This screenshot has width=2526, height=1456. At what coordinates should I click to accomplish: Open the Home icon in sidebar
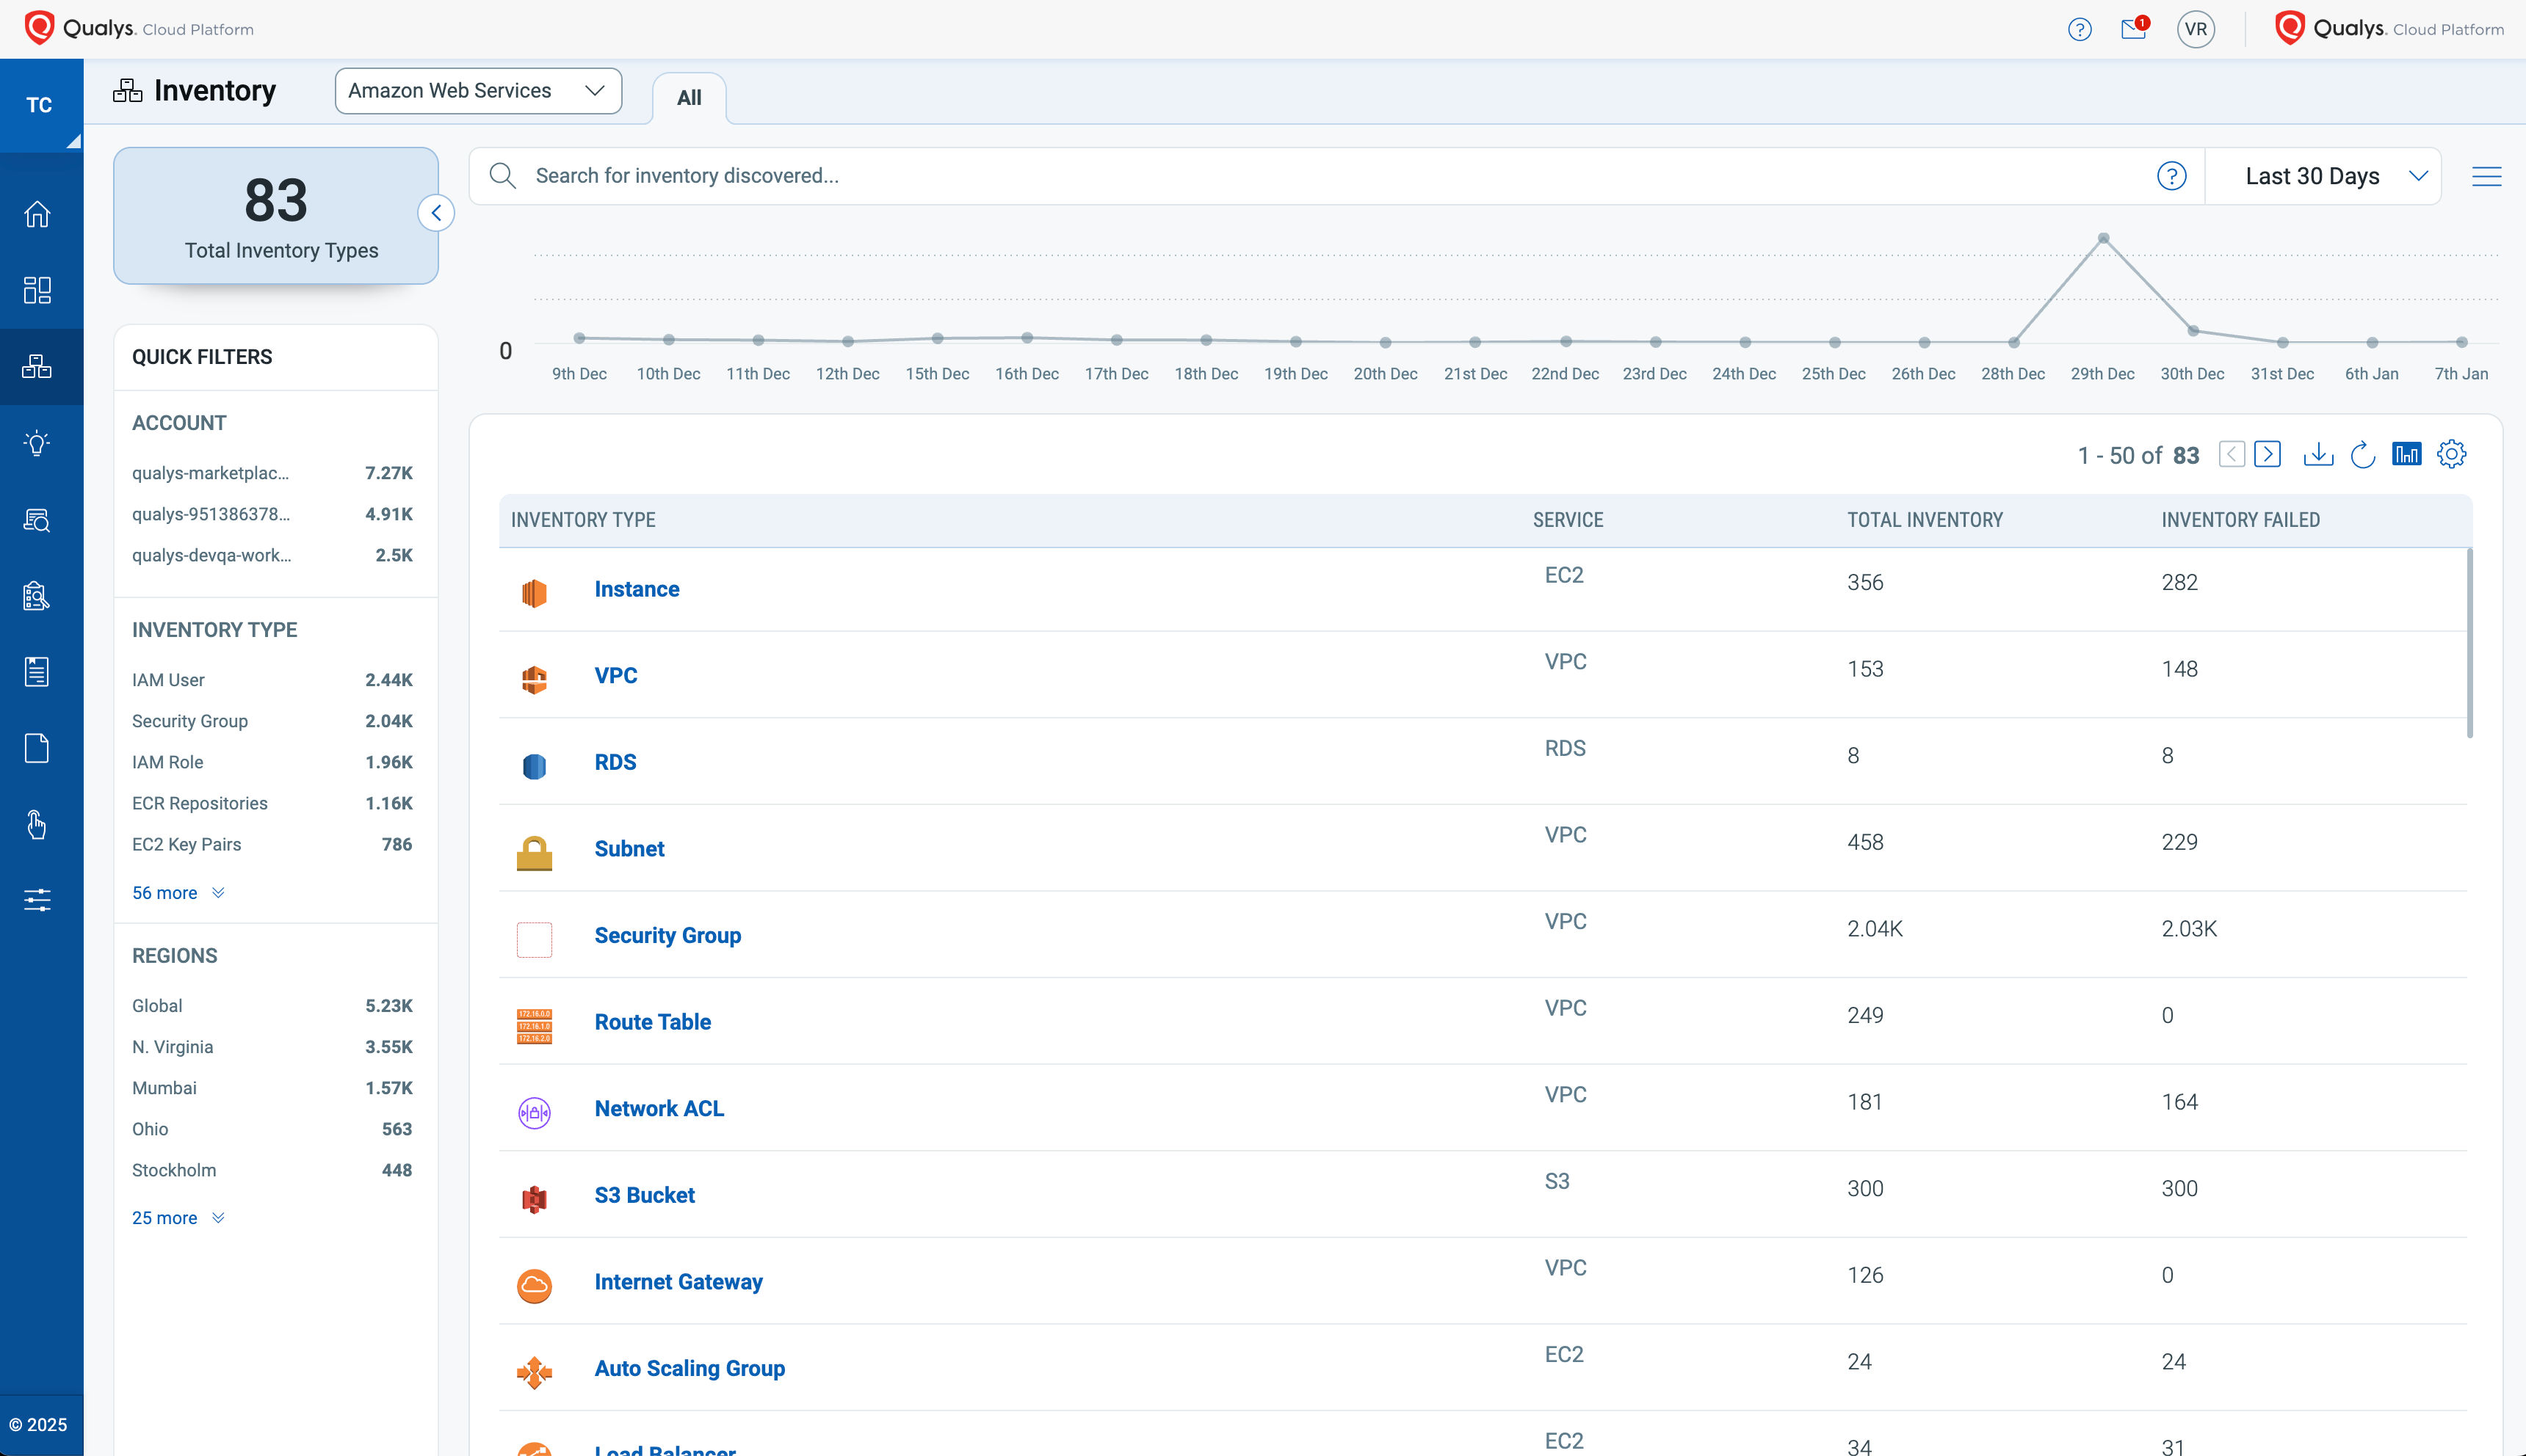coord(37,214)
